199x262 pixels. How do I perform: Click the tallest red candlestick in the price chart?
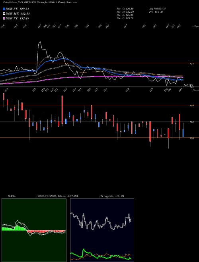(62, 110)
